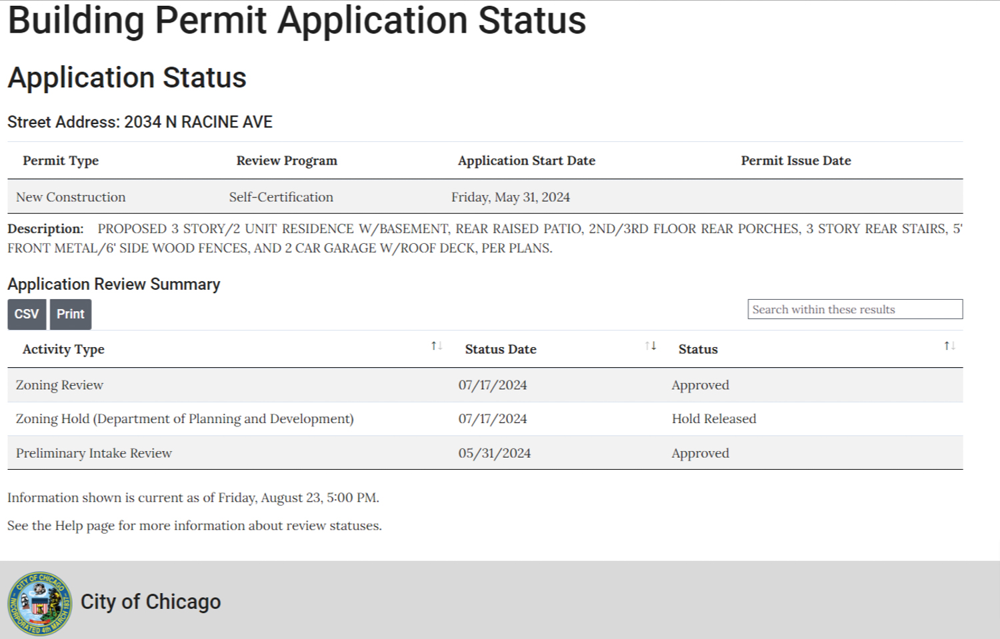Click the 'Self-Certification' review program value
Viewport: 1000px width, 639px height.
pyautogui.click(x=281, y=197)
